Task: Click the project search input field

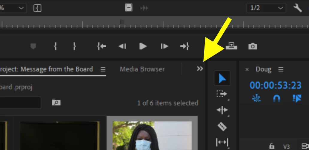Action: click(20, 103)
